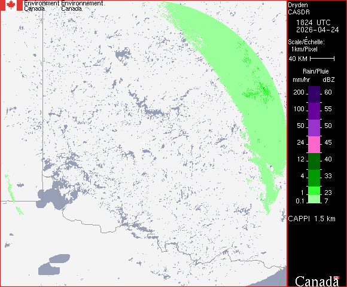Screen dimensions: 347x287
Task: Click the CAPPI 1.5 km label
Action: 312,219
